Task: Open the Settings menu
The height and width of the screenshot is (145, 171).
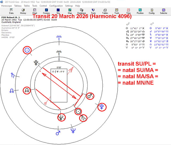Action: pos(69,6)
